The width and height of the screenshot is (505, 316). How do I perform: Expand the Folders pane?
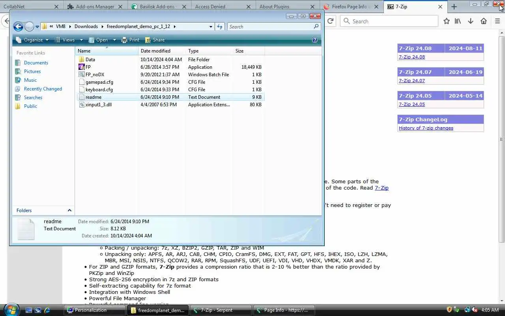(43, 211)
